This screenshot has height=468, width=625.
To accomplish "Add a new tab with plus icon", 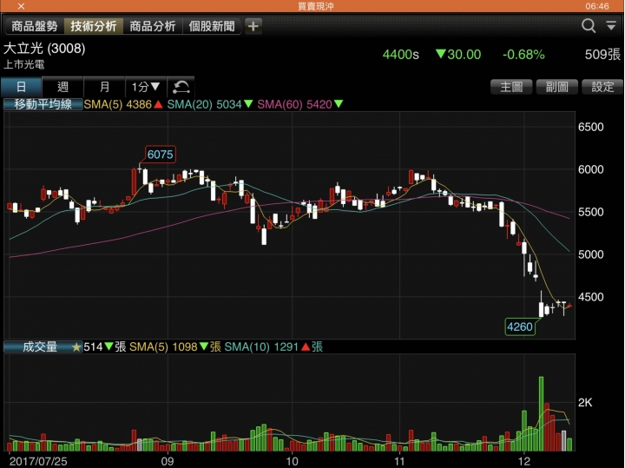I will point(253,26).
